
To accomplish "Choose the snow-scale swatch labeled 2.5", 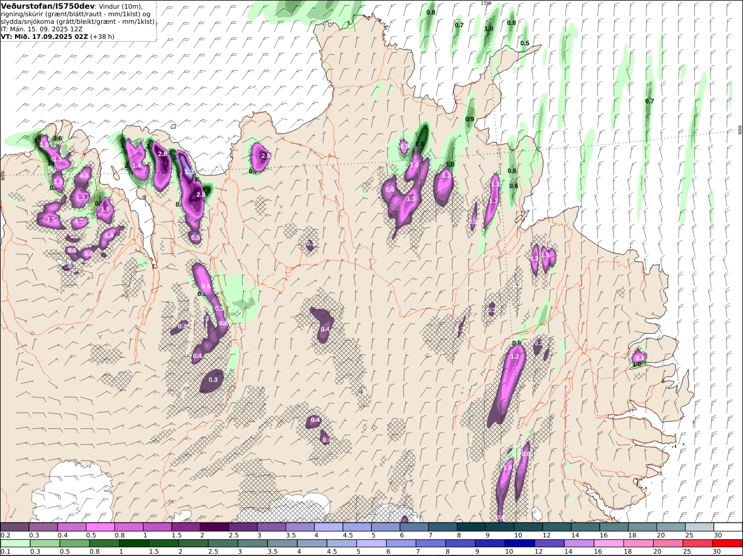I will tap(243, 527).
